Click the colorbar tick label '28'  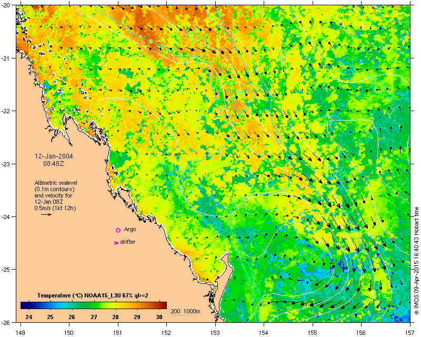coord(115,317)
